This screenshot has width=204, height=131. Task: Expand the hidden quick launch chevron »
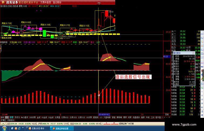click(x=23, y=128)
